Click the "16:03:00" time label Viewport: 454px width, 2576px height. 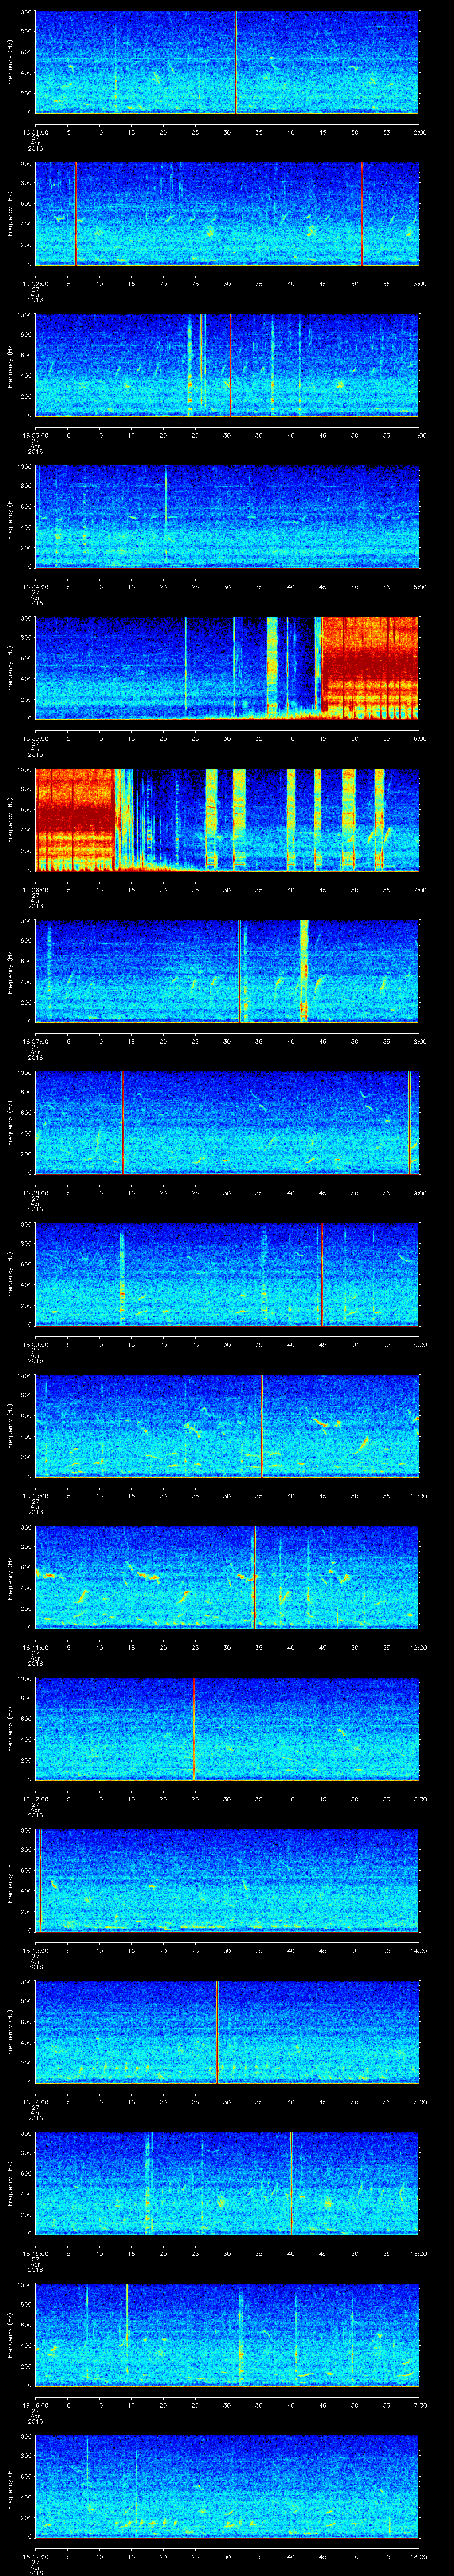tap(35, 435)
